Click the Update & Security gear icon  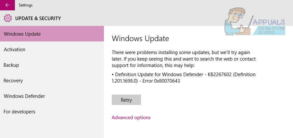tap(7, 18)
